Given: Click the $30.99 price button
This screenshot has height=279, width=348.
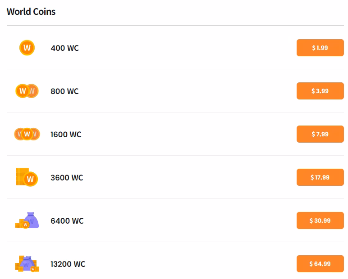Looking at the screenshot, I should tap(320, 220).
